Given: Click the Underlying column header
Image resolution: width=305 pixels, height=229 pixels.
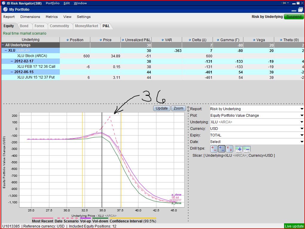Looking at the screenshot, I should [x=30, y=40].
